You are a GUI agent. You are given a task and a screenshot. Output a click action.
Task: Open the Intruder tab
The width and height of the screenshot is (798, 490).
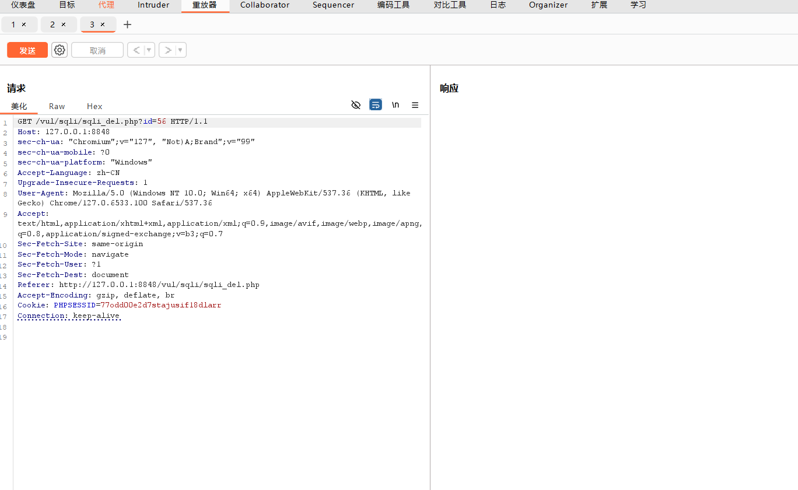tap(153, 5)
